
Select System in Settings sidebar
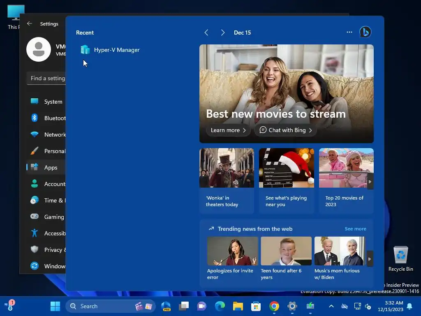(46, 102)
